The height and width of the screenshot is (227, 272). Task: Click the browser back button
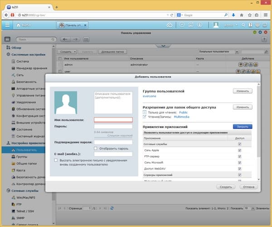click(x=6, y=15)
